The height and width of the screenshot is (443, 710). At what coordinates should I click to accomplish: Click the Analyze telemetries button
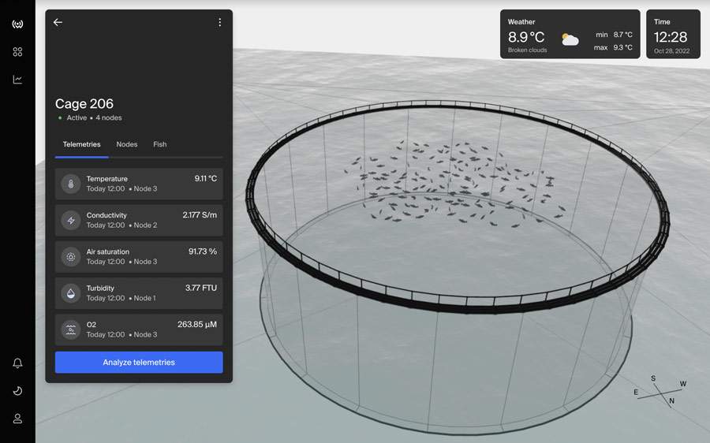pyautogui.click(x=139, y=363)
